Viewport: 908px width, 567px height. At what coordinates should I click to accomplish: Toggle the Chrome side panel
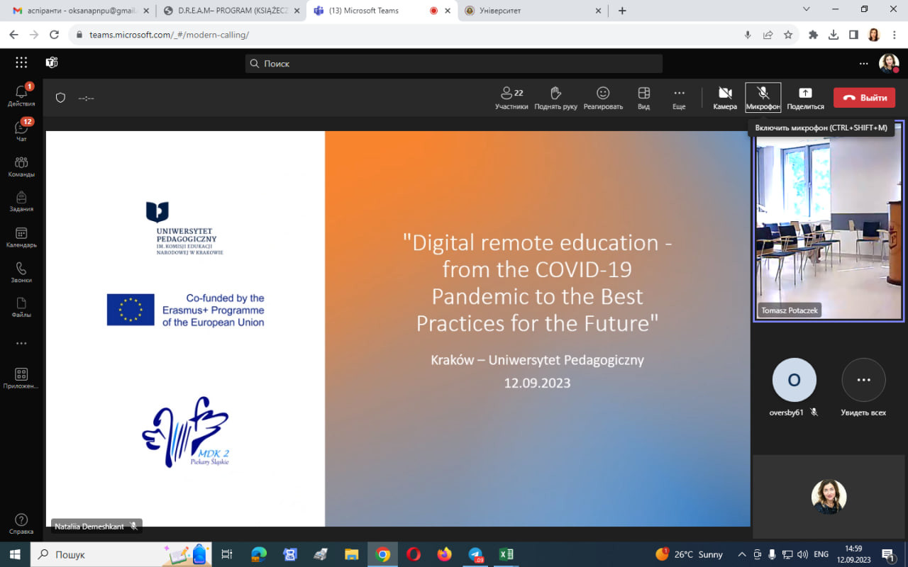click(853, 35)
